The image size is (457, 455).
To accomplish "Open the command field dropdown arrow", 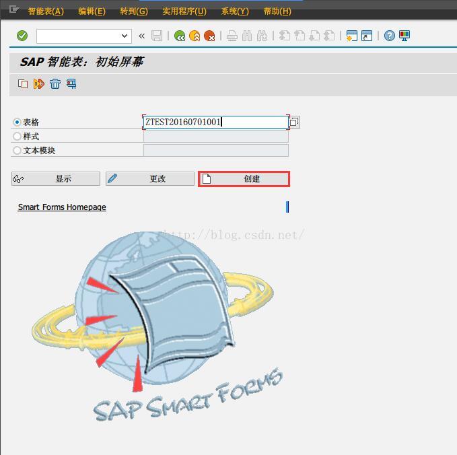I will coord(125,36).
